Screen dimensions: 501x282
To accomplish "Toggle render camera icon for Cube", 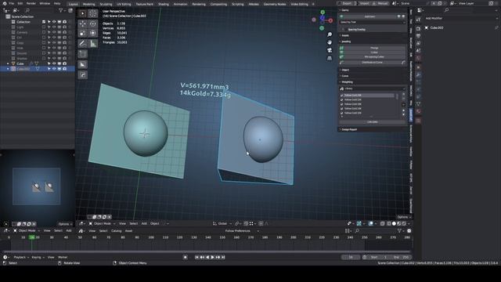I will pyautogui.click(x=64, y=63).
